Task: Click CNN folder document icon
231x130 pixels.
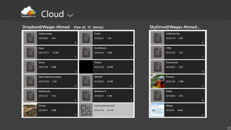Action: tap(157, 52)
